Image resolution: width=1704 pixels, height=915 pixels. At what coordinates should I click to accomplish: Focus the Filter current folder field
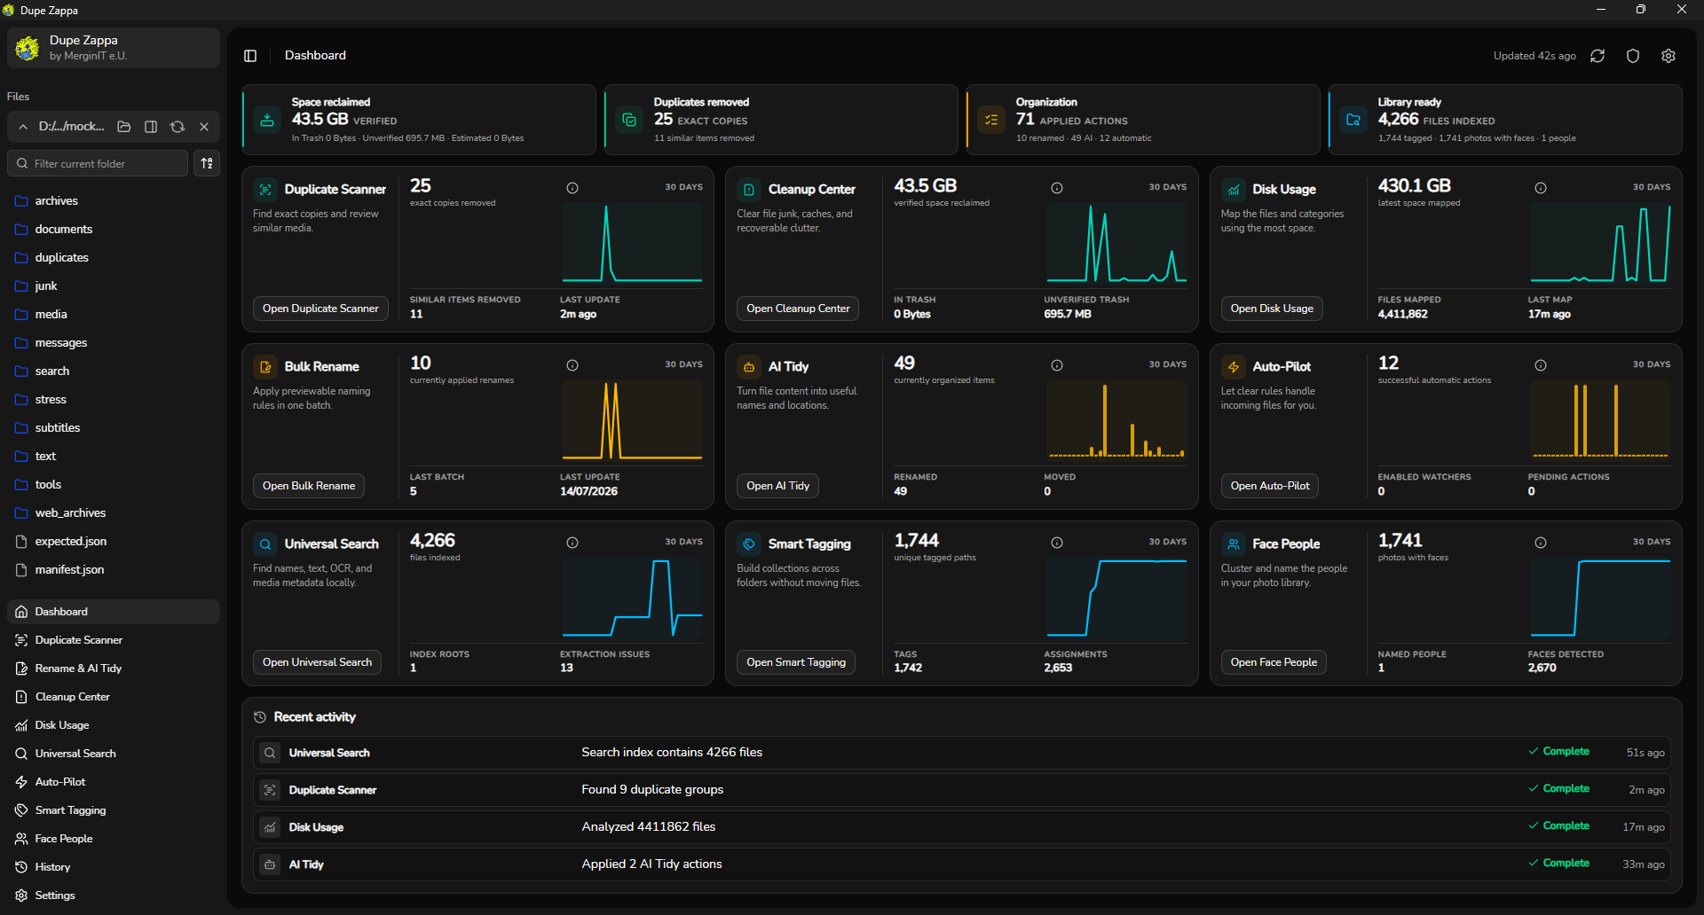tap(98, 163)
